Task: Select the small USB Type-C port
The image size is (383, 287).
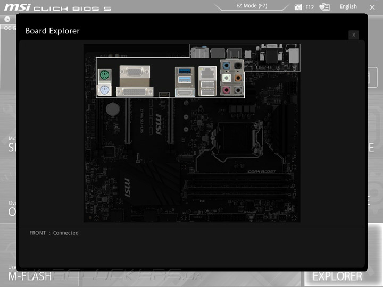Action: click(x=164, y=94)
